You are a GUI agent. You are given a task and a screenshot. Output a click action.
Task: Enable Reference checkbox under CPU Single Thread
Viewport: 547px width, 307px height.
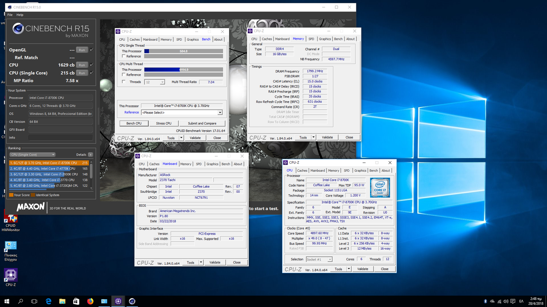124,56
